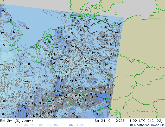The height and width of the screenshot is (127, 165).
Task: Click the "14:00 UTC (12+02)" forecast time
Action: [145, 121]
